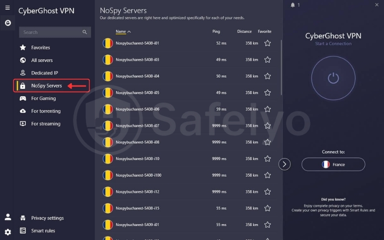
Task: Favorite server Nospybucharest-S408-i06 with star
Action: tap(267, 109)
